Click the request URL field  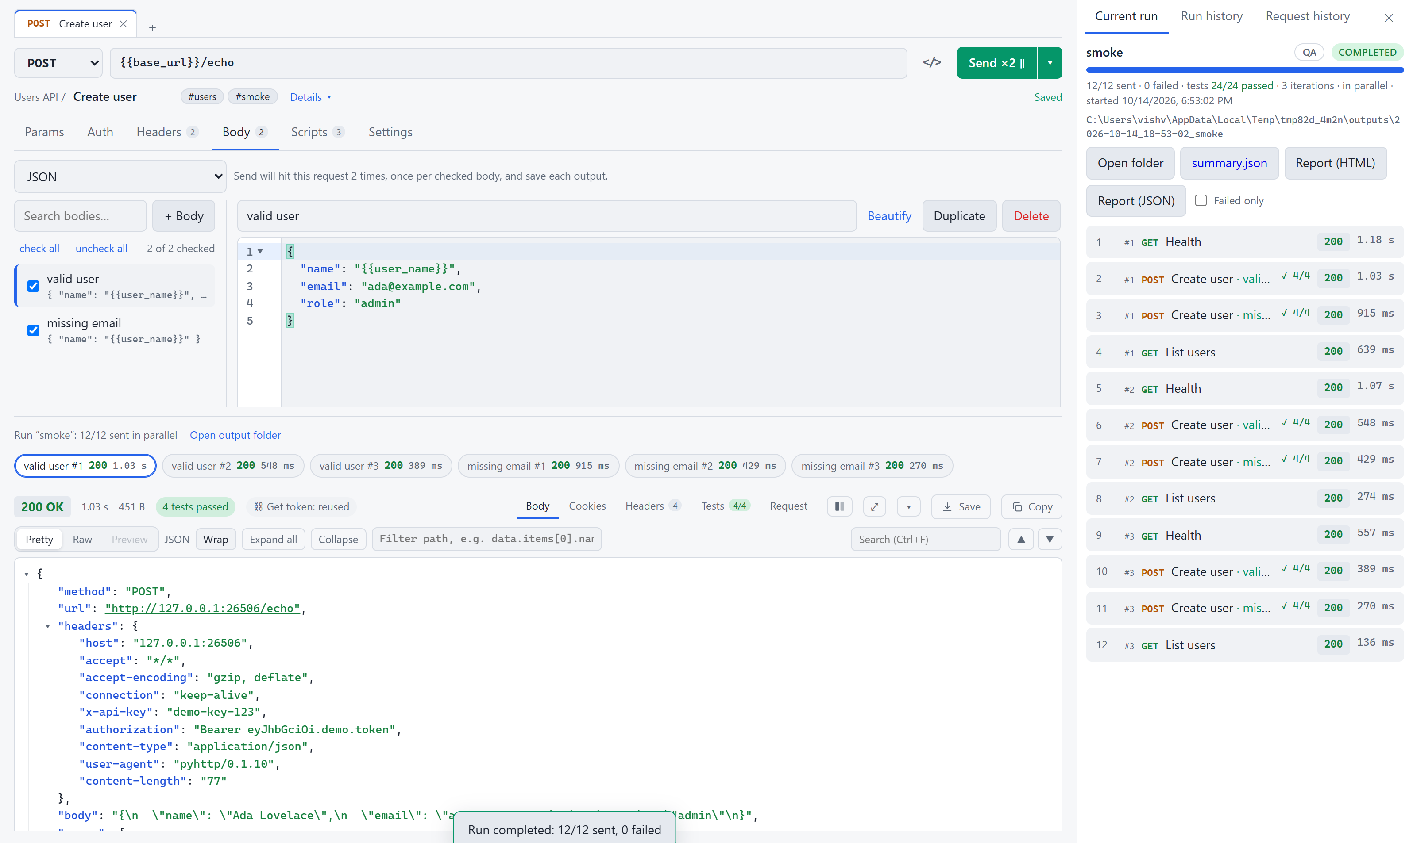[508, 63]
